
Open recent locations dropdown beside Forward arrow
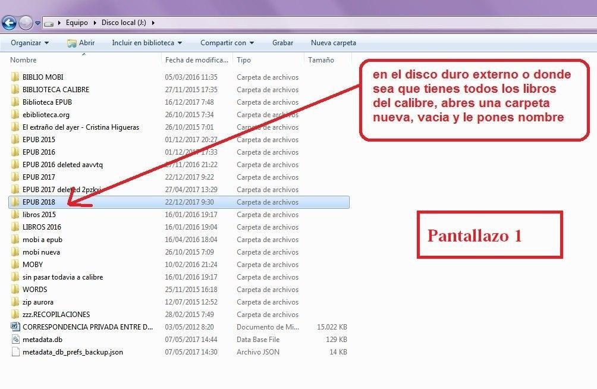pos(37,23)
